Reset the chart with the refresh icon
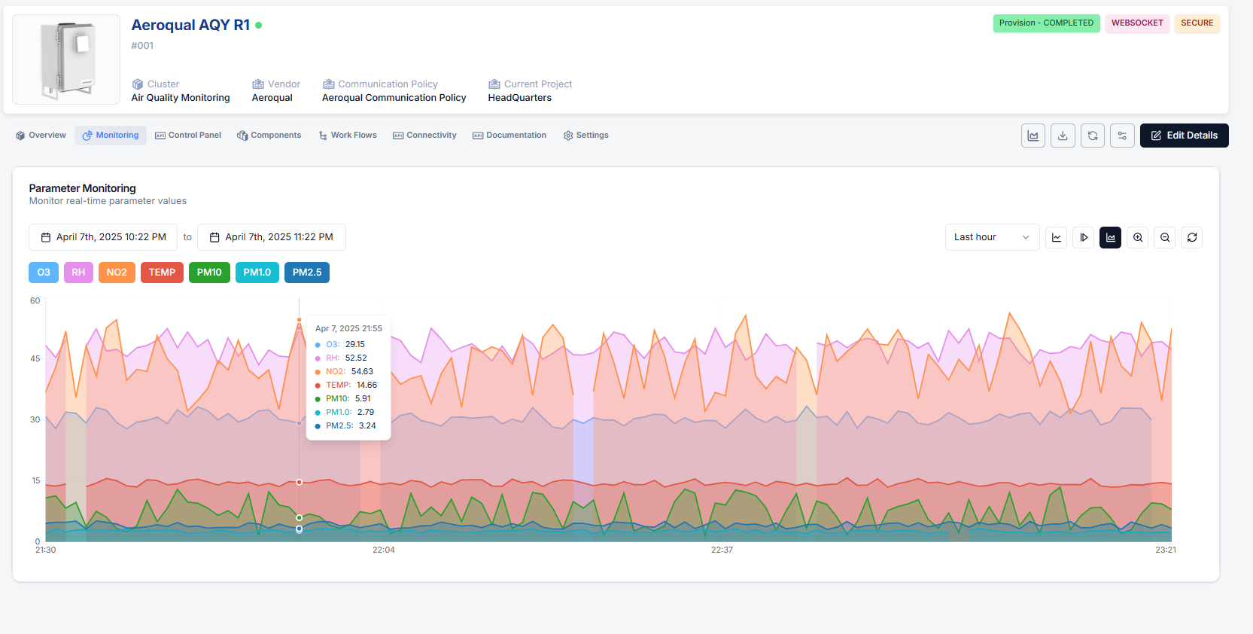The height and width of the screenshot is (634, 1253). tap(1192, 238)
